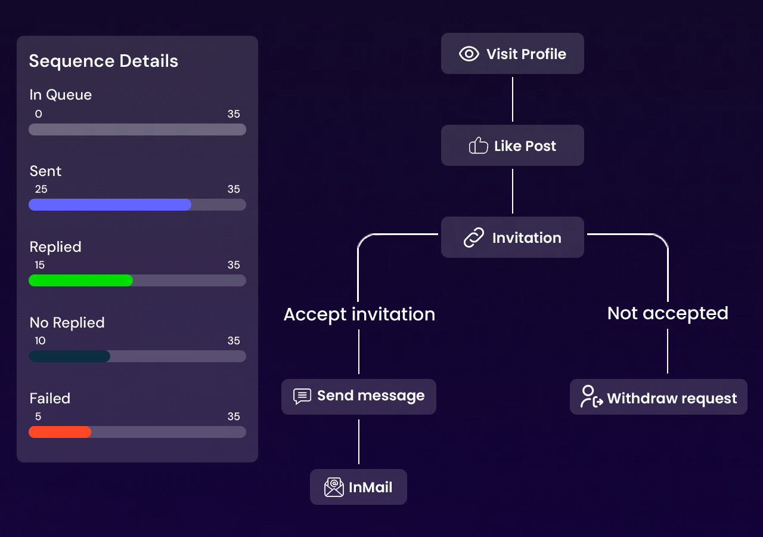Click the chain link icon in Invitation

pos(474,237)
